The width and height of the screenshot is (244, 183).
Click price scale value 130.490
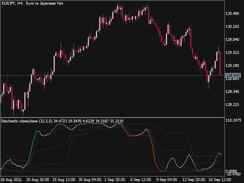(232, 13)
